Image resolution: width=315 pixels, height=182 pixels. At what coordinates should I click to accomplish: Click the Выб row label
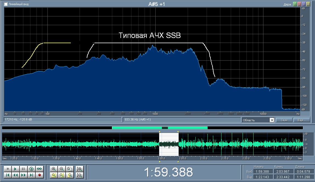click(249, 172)
